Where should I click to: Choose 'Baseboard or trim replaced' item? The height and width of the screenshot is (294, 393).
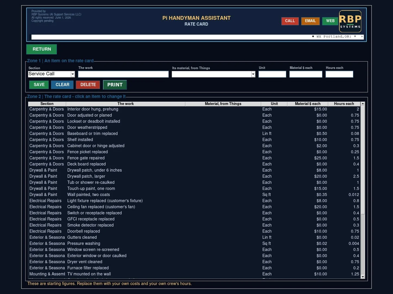coord(194,133)
